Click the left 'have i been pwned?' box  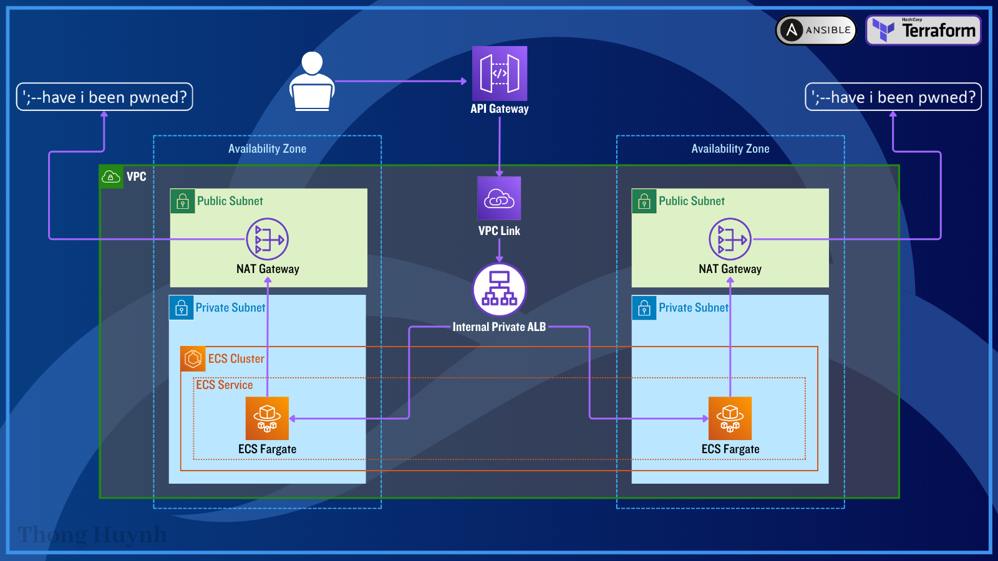click(x=105, y=97)
